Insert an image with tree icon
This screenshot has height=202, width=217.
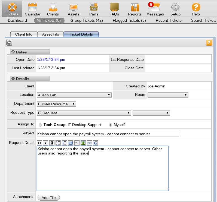pos(83,143)
